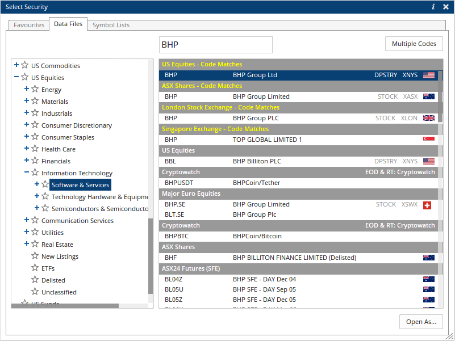Expand the US Commodities tree node
455x341 pixels.
point(16,65)
